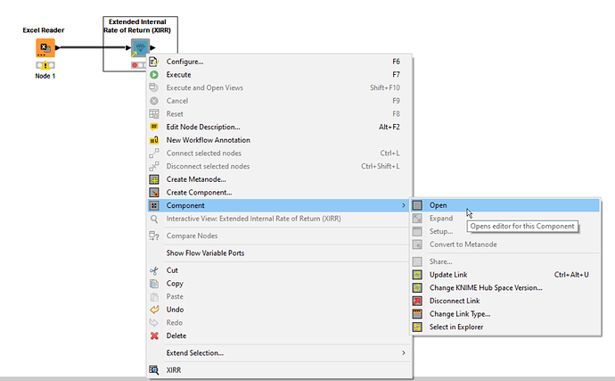Image resolution: width=615 pixels, height=381 pixels.
Task: Click the red Delete X icon
Action: [154, 335]
